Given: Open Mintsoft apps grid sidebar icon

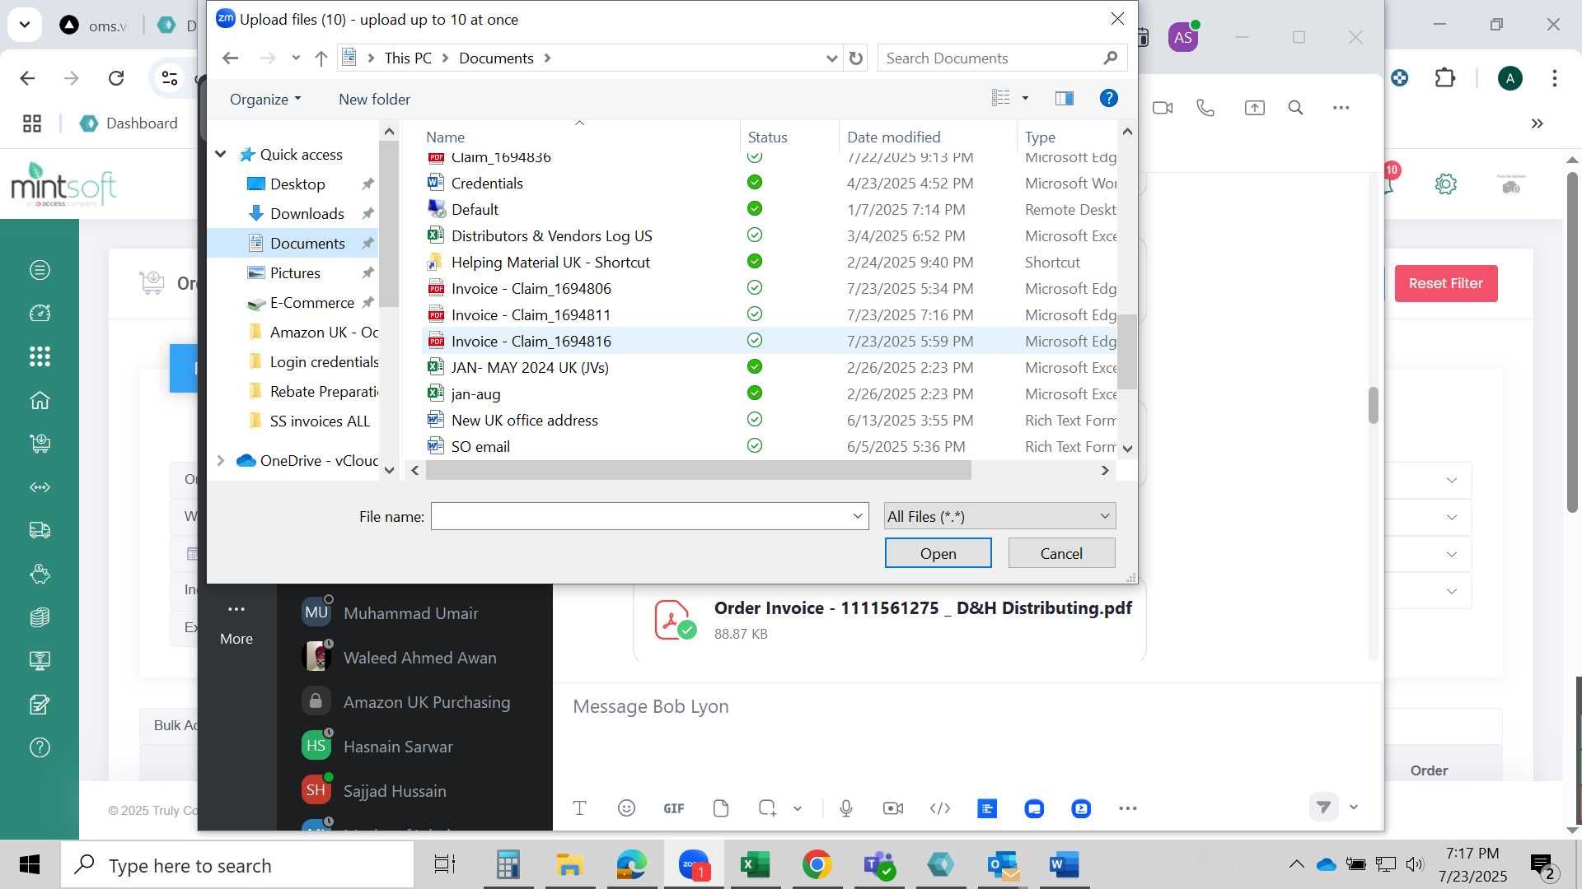Looking at the screenshot, I should [x=40, y=356].
